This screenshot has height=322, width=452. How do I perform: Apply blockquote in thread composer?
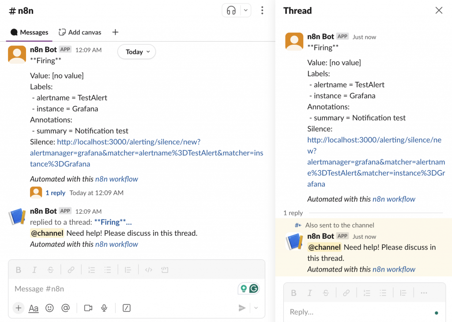(x=403, y=293)
